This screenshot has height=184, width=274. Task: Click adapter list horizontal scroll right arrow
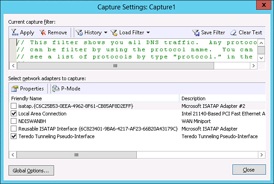coord(261,155)
